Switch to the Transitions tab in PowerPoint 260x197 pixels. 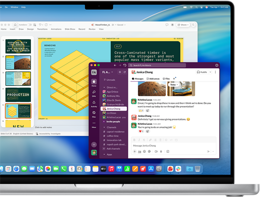tap(42, 29)
